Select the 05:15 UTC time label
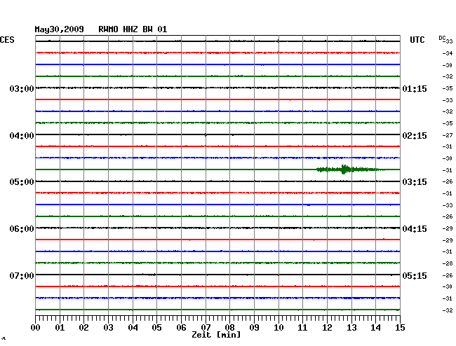The height and width of the screenshot is (346, 456). point(415,275)
